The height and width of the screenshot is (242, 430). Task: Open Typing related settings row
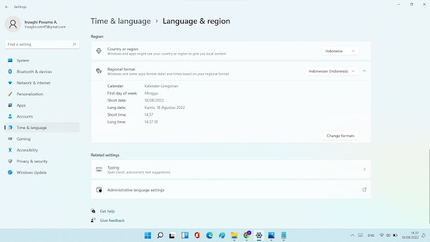(231, 169)
